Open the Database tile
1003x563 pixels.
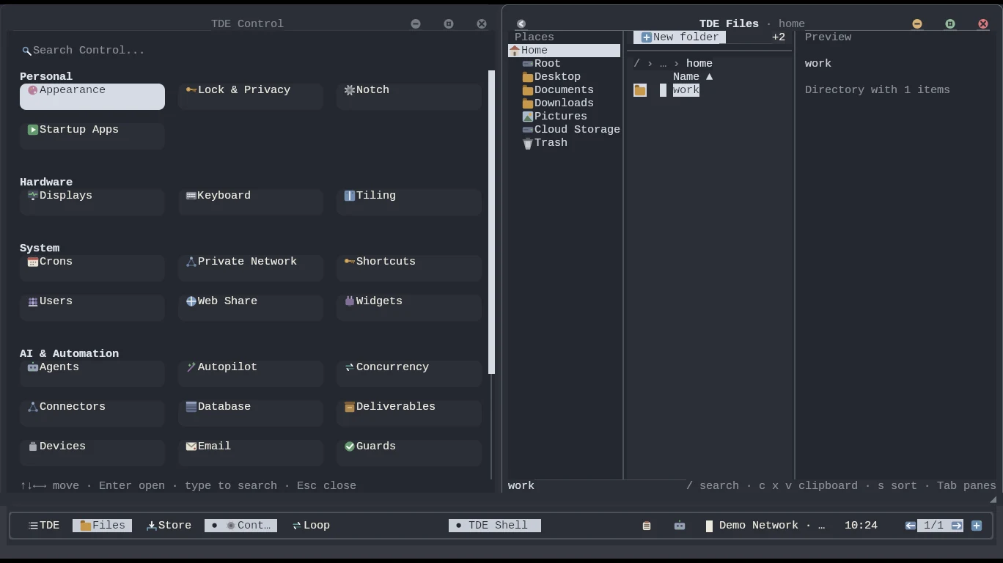click(x=251, y=413)
